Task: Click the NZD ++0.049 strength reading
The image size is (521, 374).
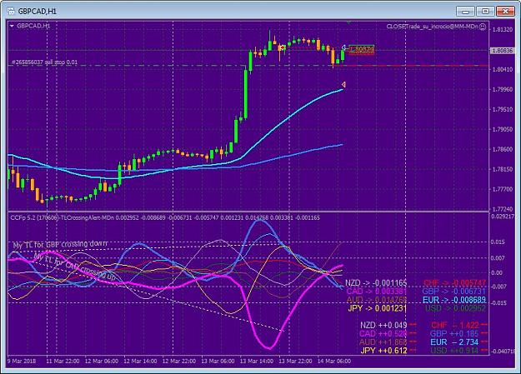Action: (x=383, y=325)
